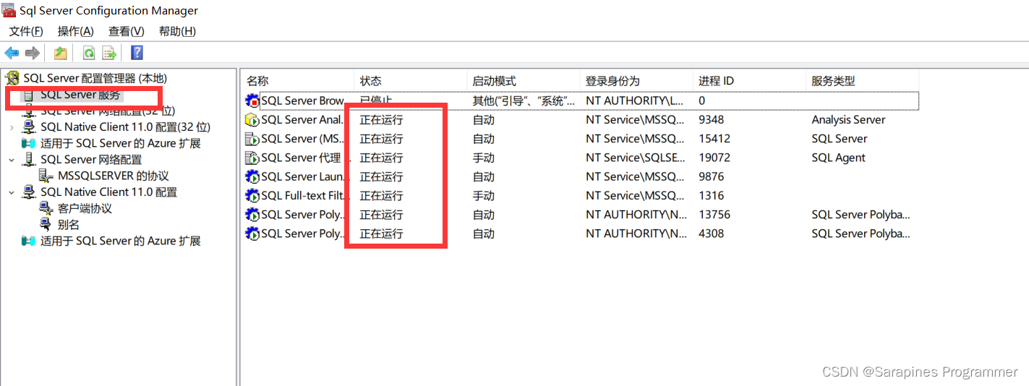The image size is (1029, 386).
Task: Select the SQL Server 代理 service name
Action: (301, 158)
